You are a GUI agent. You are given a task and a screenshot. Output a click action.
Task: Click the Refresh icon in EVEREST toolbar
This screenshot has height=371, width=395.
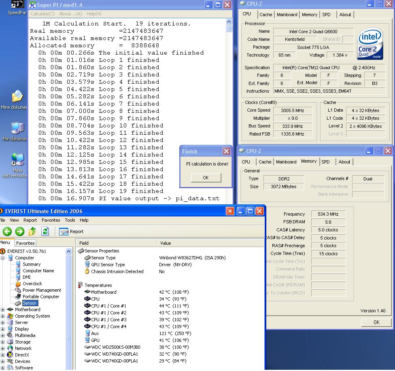pos(45,231)
